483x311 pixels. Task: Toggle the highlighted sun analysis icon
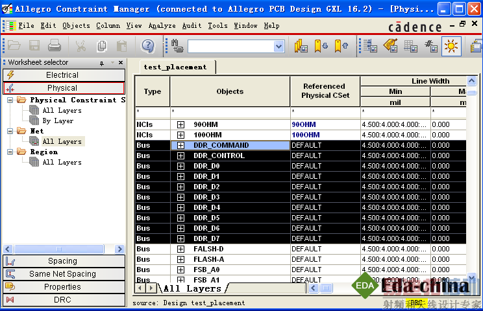tap(451, 46)
